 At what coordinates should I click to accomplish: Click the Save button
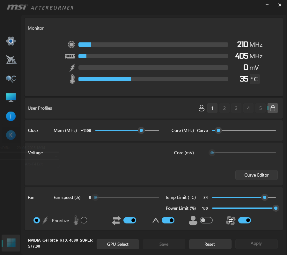click(x=164, y=244)
